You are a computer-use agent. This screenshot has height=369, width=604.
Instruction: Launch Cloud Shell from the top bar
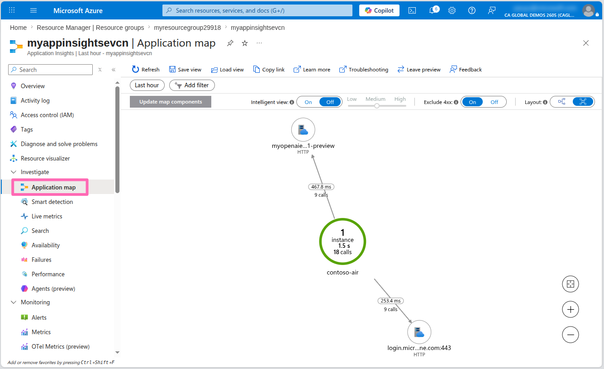pos(412,10)
